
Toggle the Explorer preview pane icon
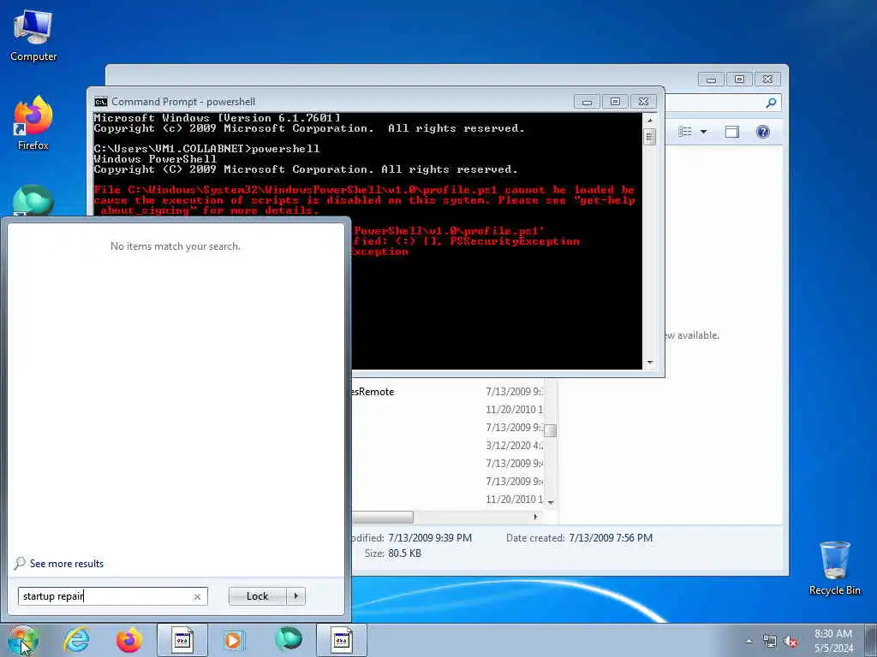(732, 132)
